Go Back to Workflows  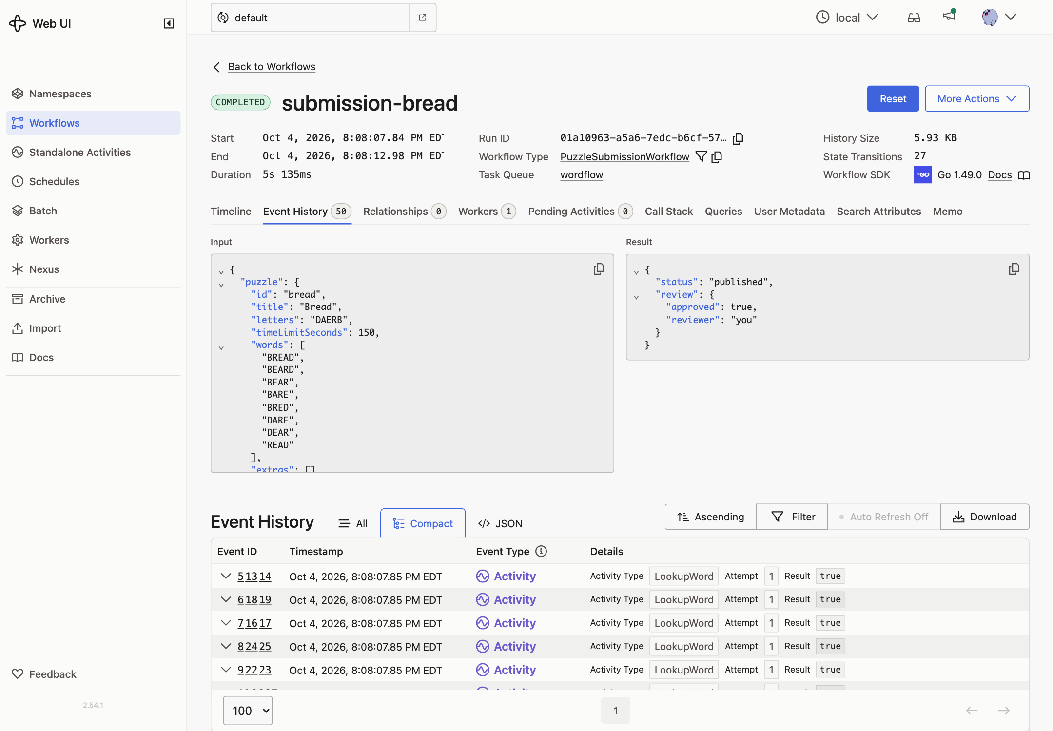[x=272, y=66]
